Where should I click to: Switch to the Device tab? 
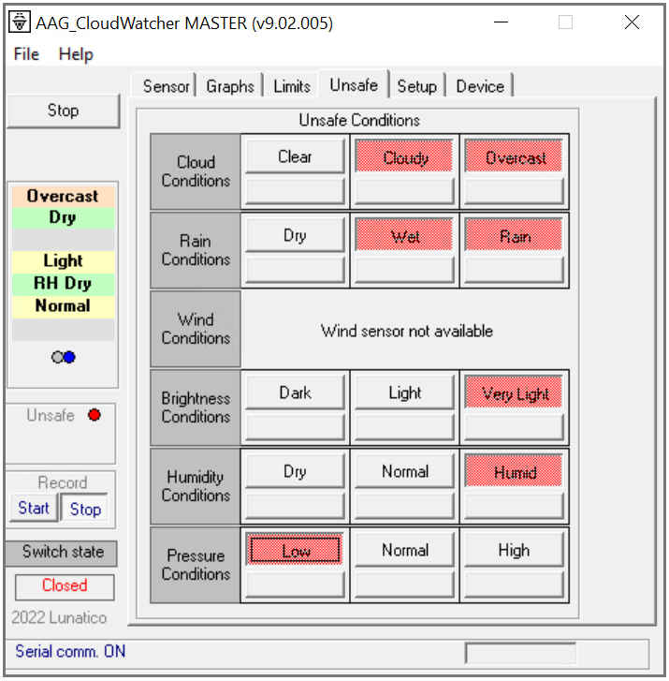point(480,86)
